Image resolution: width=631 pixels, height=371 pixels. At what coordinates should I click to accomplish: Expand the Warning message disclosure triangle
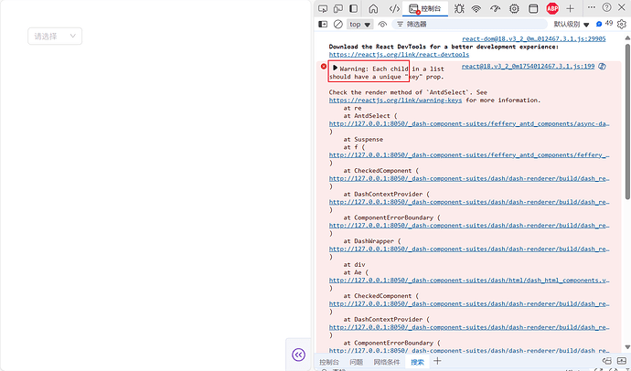pyautogui.click(x=335, y=68)
